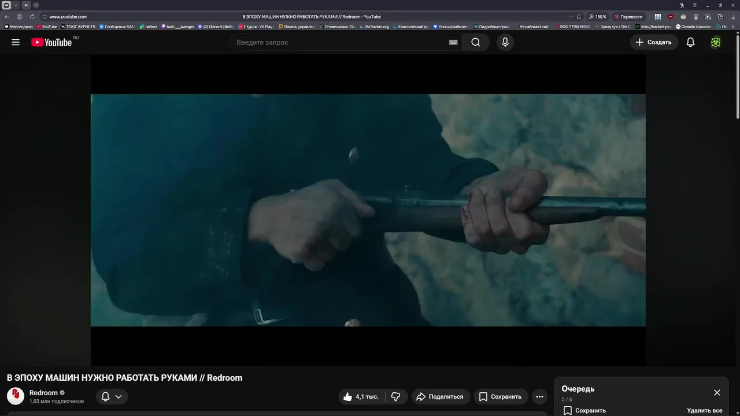Click the video player frame
Screen dimensions: 740x416
[x=368, y=210]
